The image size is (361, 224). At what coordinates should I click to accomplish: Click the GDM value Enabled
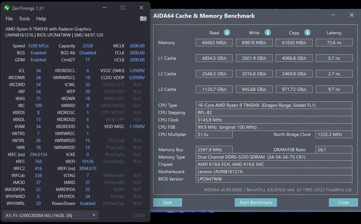point(38,60)
